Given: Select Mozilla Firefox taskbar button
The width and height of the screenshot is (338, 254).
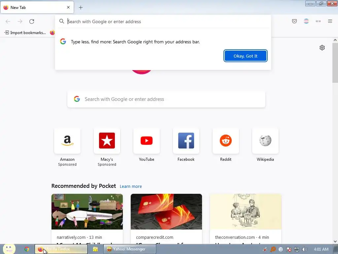Looking at the screenshot, I should pyautogui.click(x=61, y=249).
